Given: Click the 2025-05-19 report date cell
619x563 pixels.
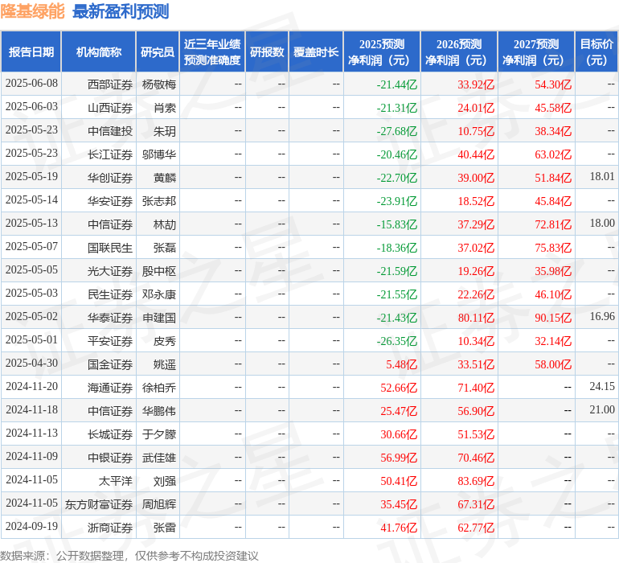Looking at the screenshot, I should click(31, 177).
